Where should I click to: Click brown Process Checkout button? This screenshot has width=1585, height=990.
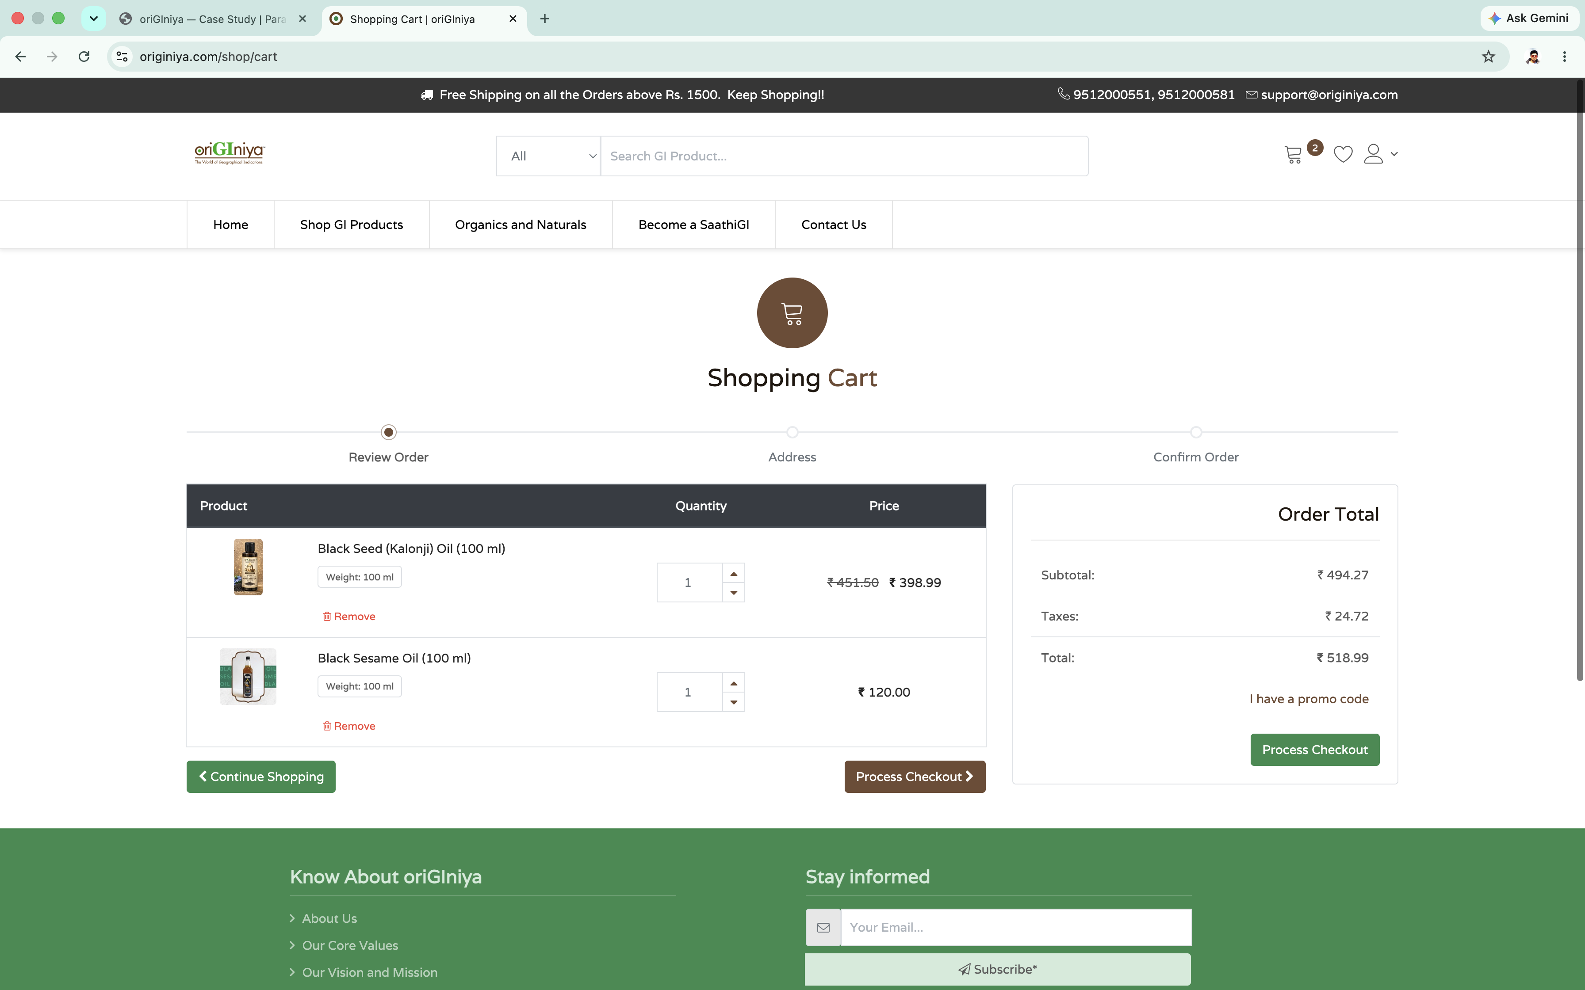coord(914,777)
